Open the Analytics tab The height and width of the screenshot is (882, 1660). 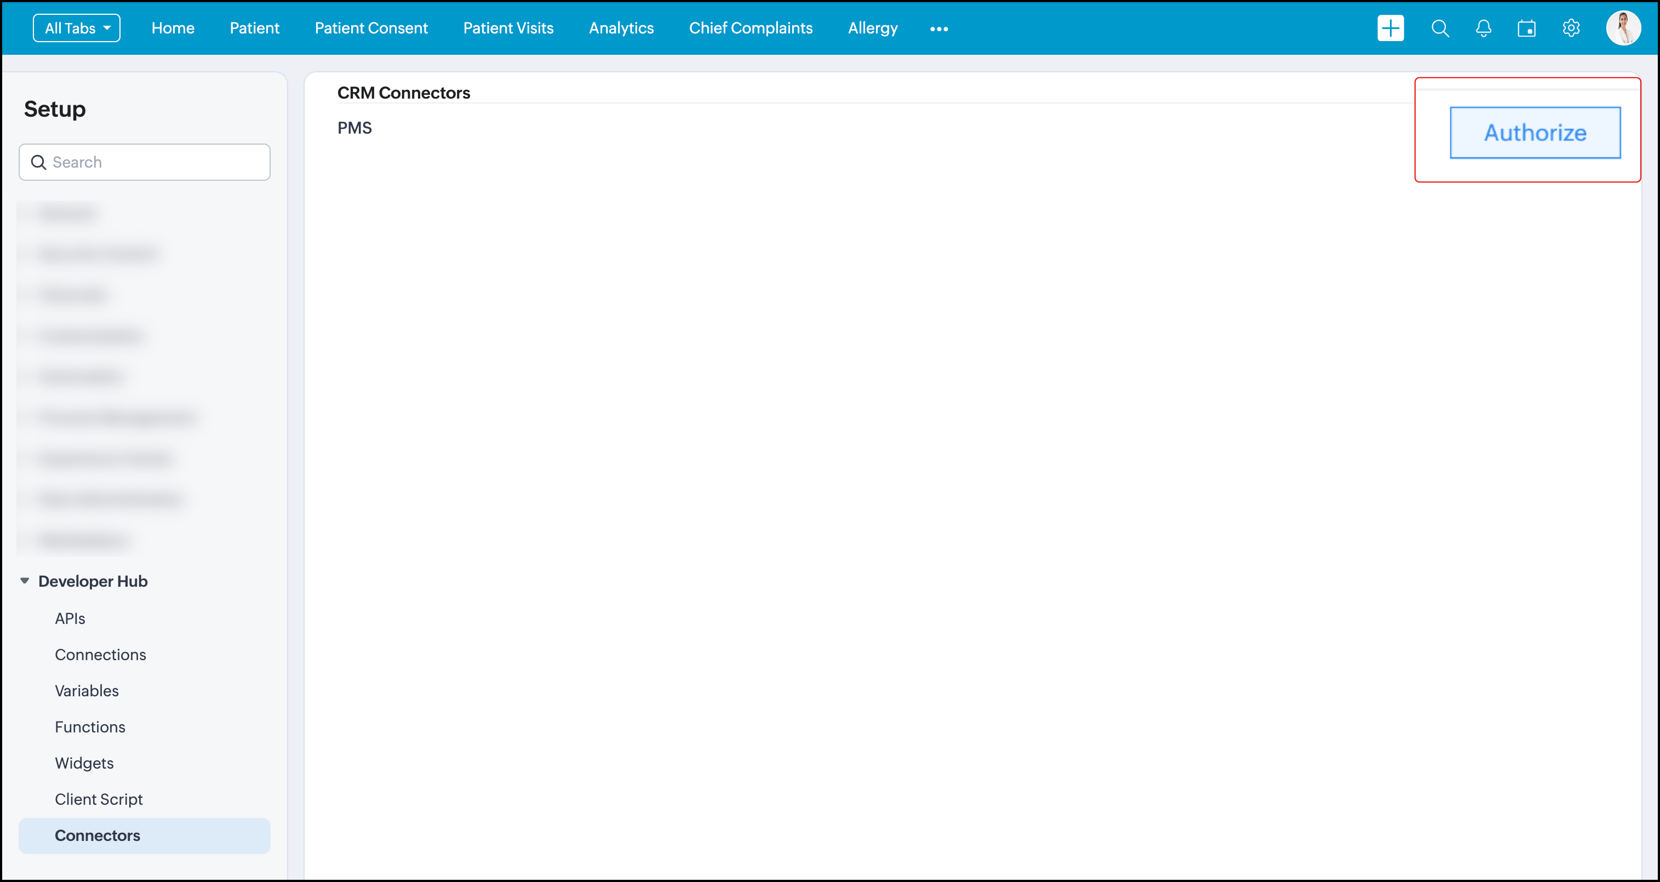pos(621,28)
